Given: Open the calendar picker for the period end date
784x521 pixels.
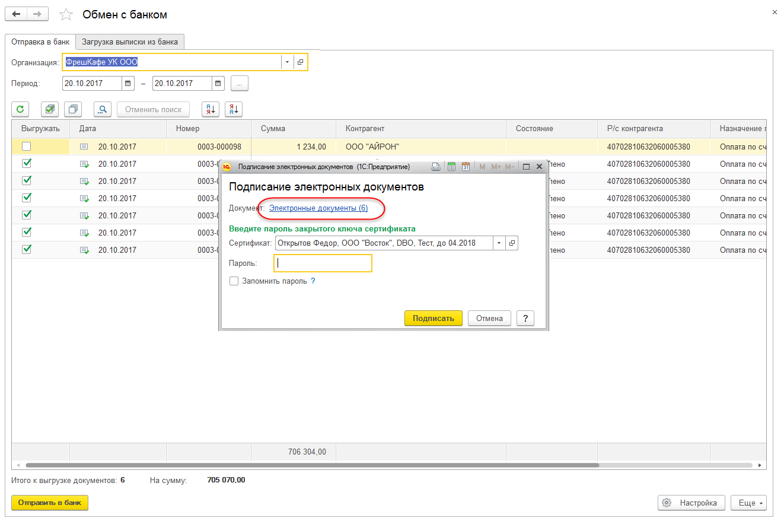Looking at the screenshot, I should coord(218,84).
